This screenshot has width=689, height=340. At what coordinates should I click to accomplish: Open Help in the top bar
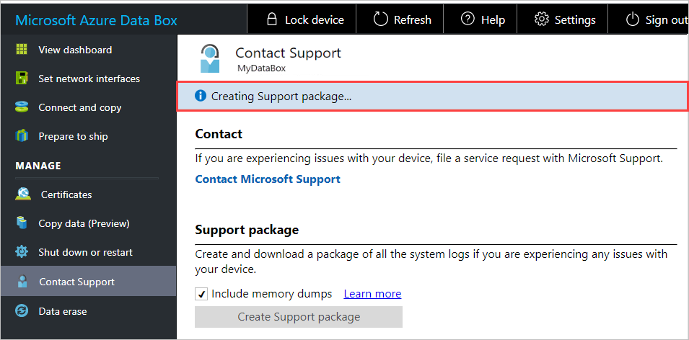[x=483, y=19]
